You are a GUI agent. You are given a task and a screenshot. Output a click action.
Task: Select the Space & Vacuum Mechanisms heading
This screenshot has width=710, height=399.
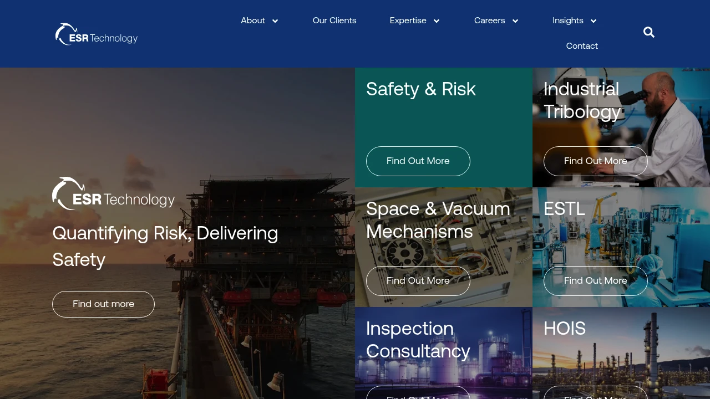tap(438, 220)
